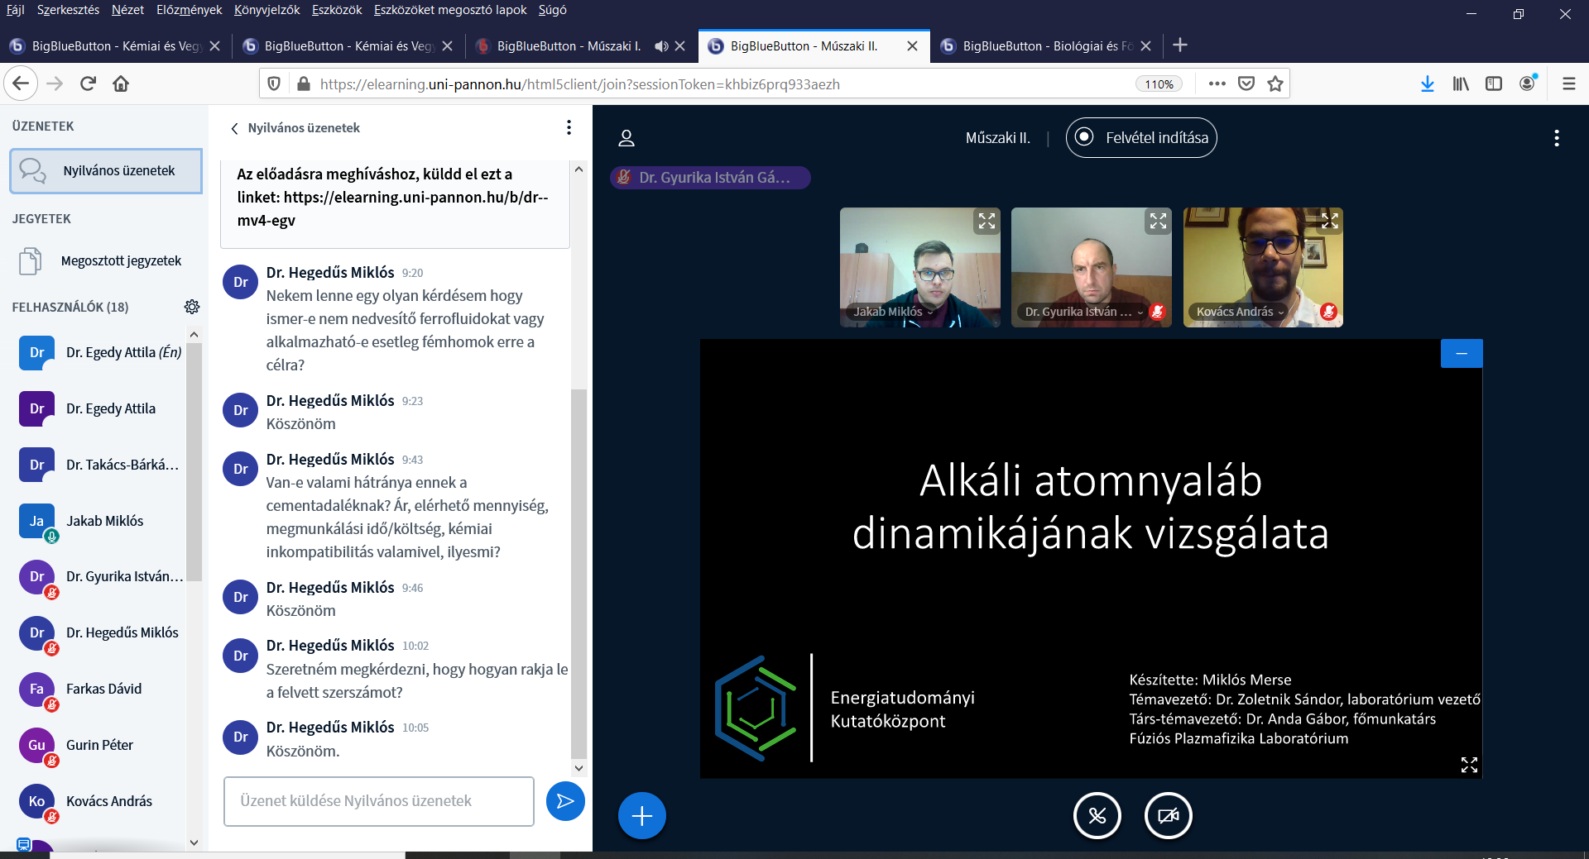
Task: Start recording with Felvétel indítása
Action: pyautogui.click(x=1141, y=138)
